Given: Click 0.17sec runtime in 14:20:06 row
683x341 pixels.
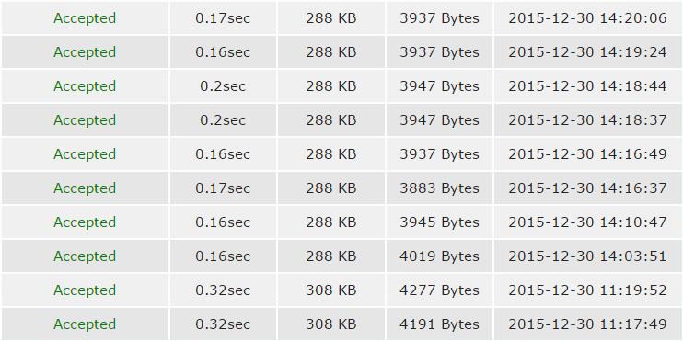Looking at the screenshot, I should [x=223, y=18].
